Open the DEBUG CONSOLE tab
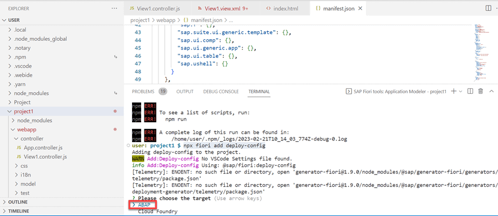This screenshot has width=498, height=216. coord(221,92)
